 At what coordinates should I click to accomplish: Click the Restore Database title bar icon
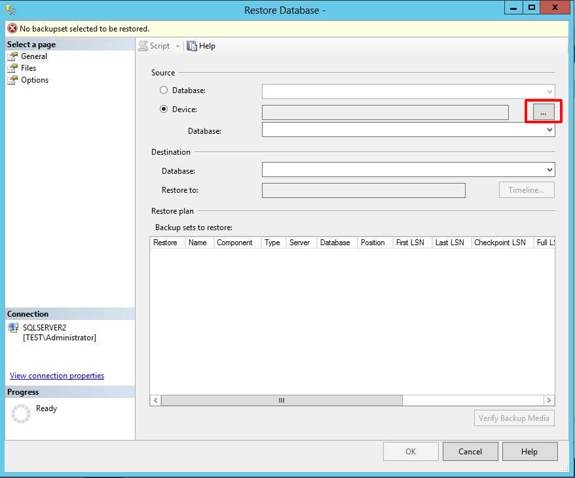pos(11,9)
